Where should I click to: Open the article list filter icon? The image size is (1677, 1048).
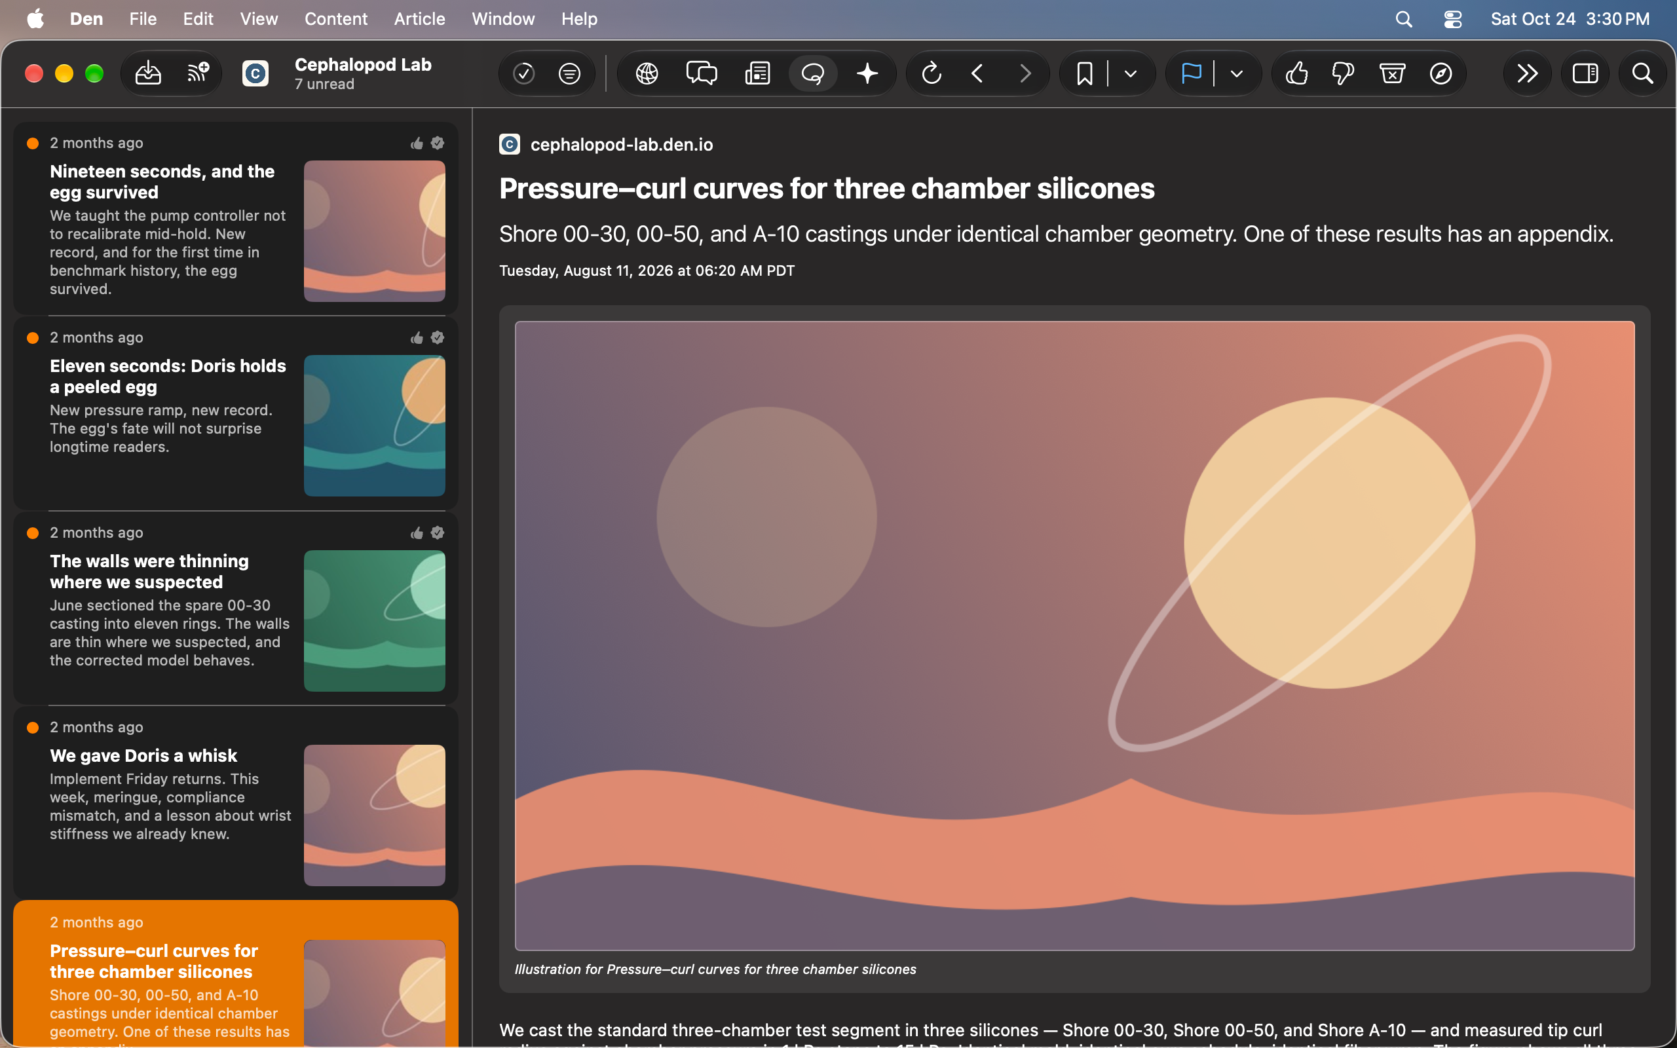pos(570,73)
